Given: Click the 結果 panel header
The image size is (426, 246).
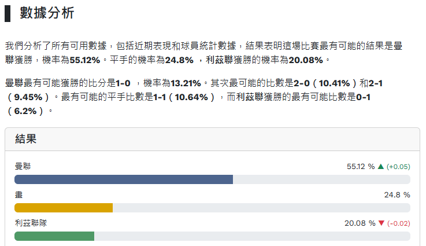Looking at the screenshot, I should point(26,139).
